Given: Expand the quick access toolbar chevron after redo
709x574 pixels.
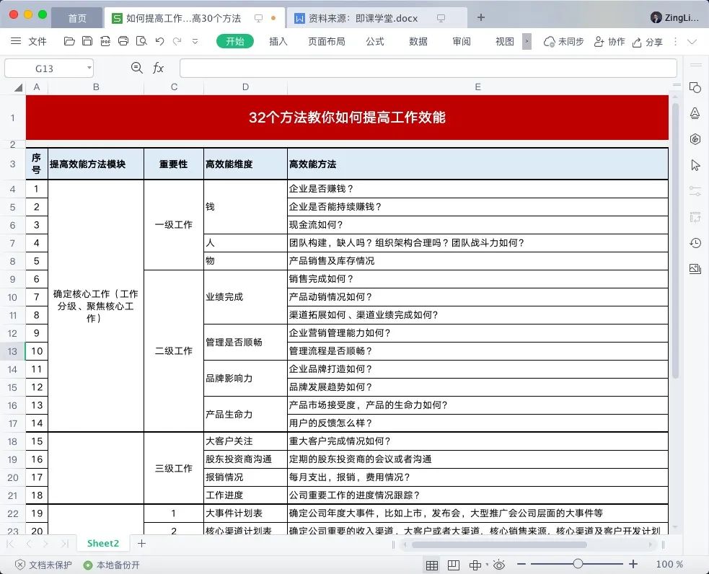Looking at the screenshot, I should coord(193,42).
